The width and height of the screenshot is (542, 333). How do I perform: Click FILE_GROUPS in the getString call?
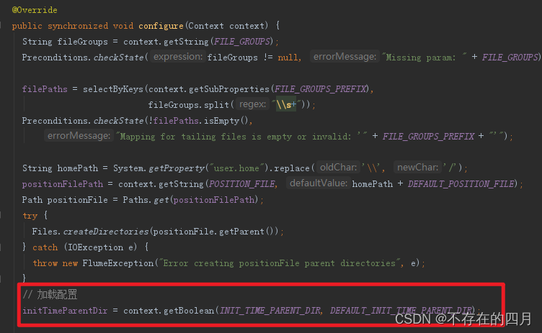click(242, 42)
